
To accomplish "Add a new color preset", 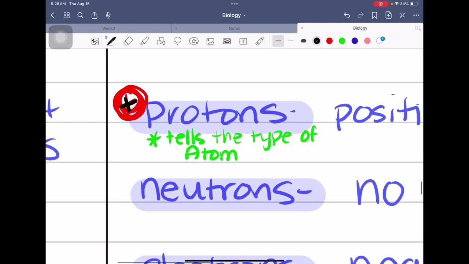I will coord(380,40).
